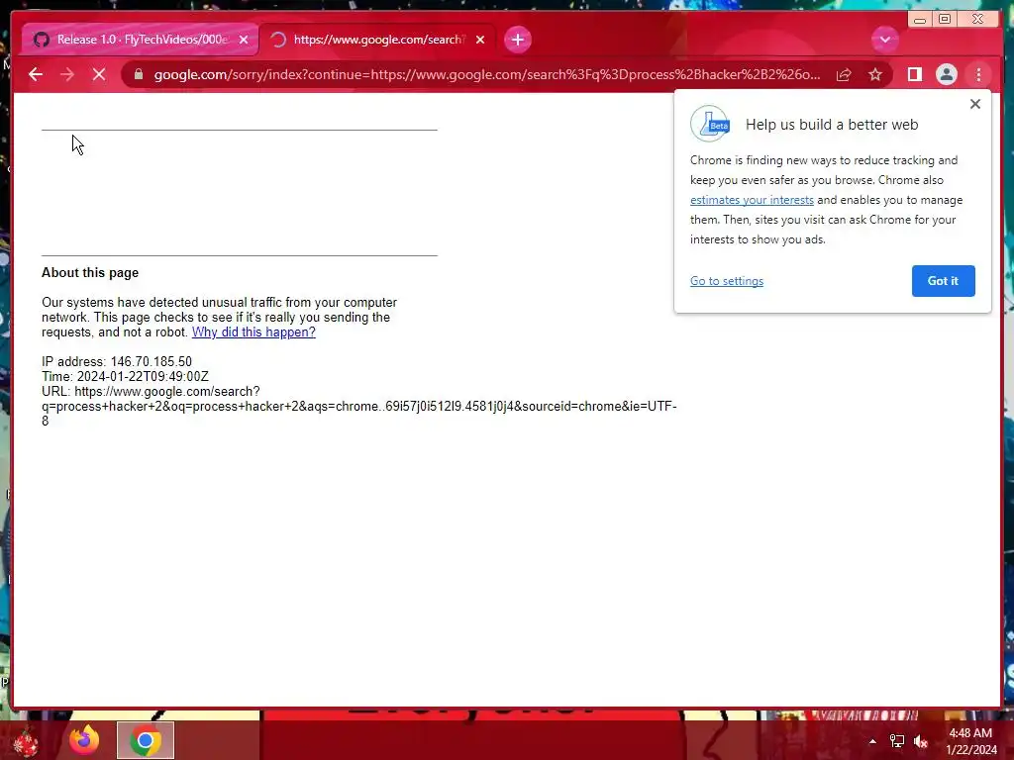Image resolution: width=1014 pixels, height=760 pixels.
Task: Click Why did this happen? link
Action: (x=253, y=332)
